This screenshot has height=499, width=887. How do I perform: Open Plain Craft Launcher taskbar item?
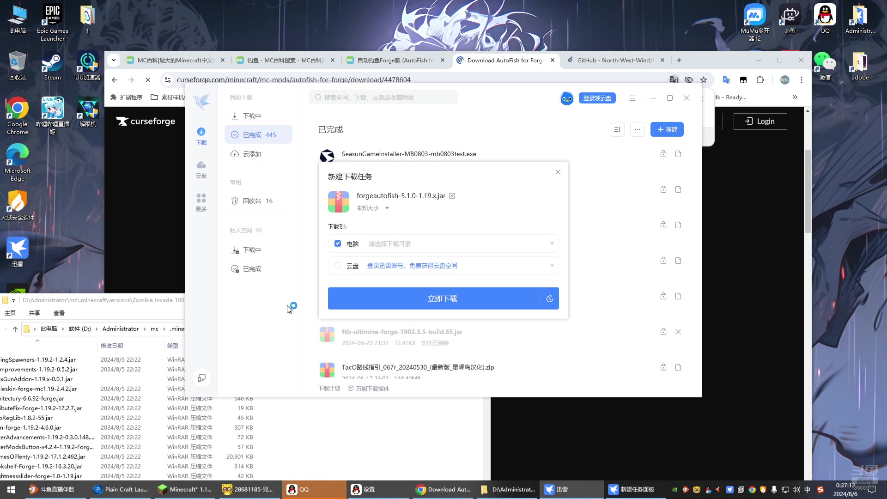[121, 490]
